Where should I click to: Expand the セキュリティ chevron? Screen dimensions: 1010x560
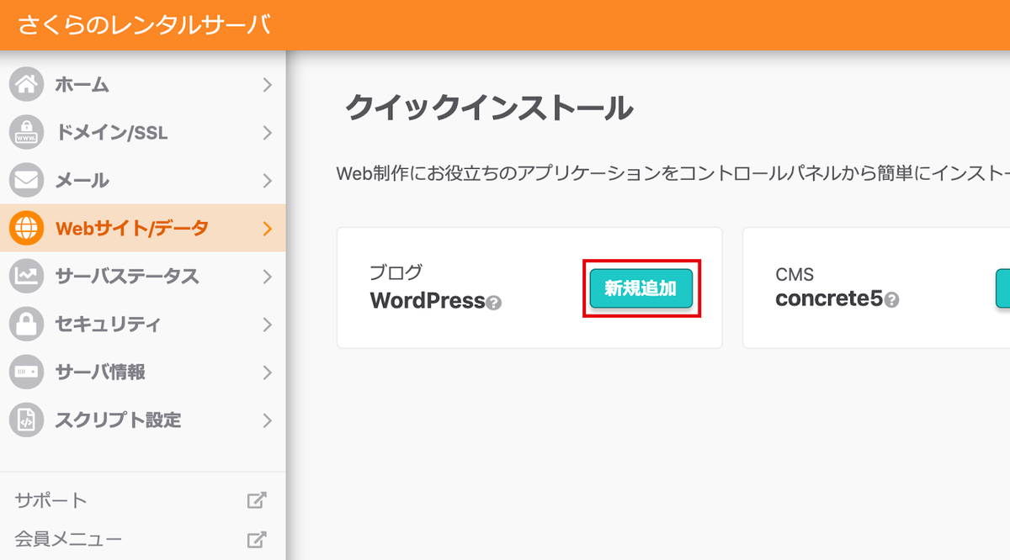pyautogui.click(x=267, y=325)
